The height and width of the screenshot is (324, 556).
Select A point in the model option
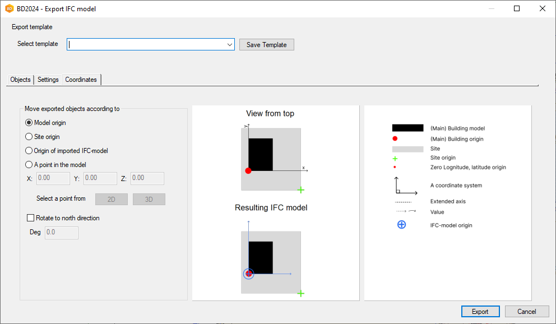click(x=29, y=165)
